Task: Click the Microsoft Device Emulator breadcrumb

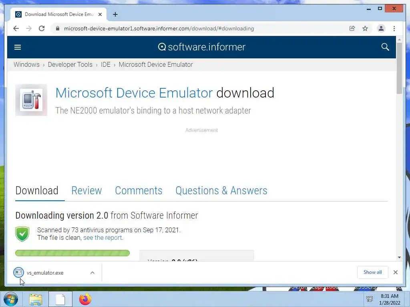Action: (x=156, y=64)
